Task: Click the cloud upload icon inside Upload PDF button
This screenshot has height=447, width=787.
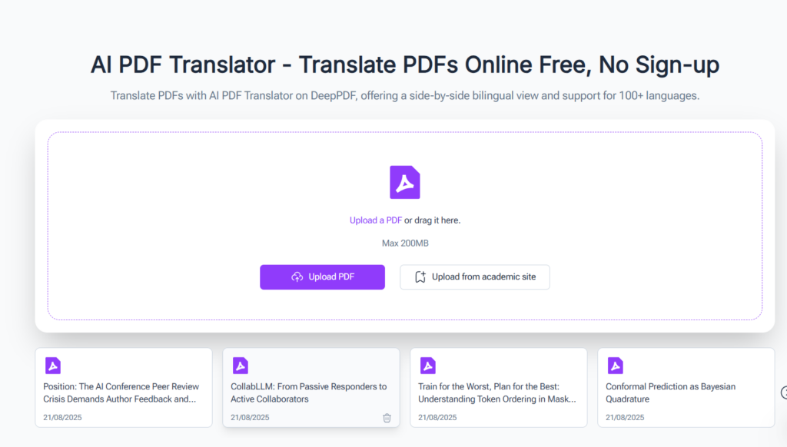Action: point(298,276)
